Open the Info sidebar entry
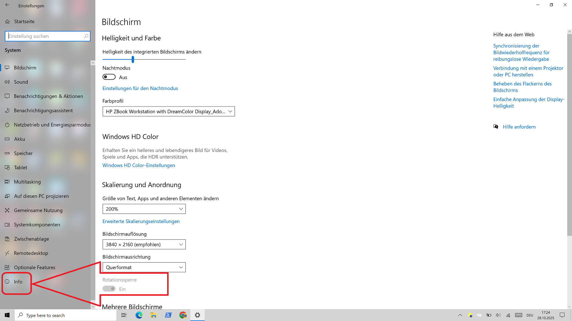Viewport: 572px width, 321px height. (x=18, y=282)
